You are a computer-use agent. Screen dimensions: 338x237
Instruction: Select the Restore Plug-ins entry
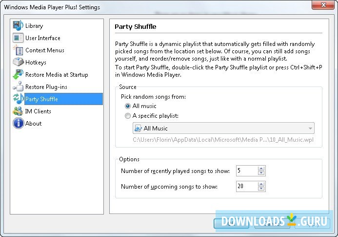click(x=46, y=87)
